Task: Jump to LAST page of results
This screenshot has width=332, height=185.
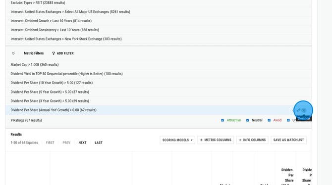Action: coord(99,143)
